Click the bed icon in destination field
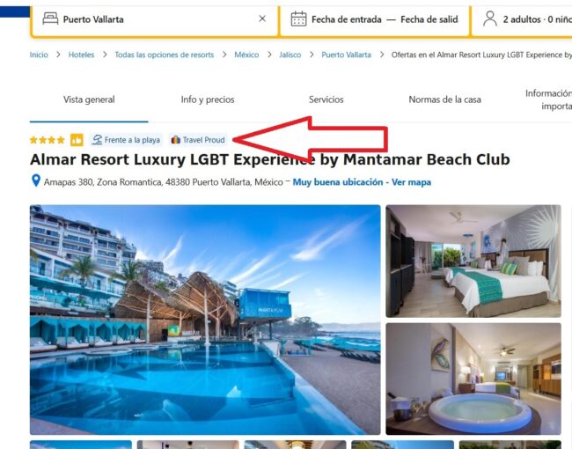The height and width of the screenshot is (449, 572). click(50, 18)
